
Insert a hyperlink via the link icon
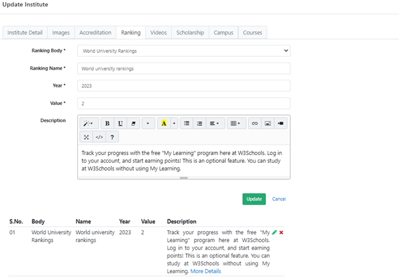[254, 123]
